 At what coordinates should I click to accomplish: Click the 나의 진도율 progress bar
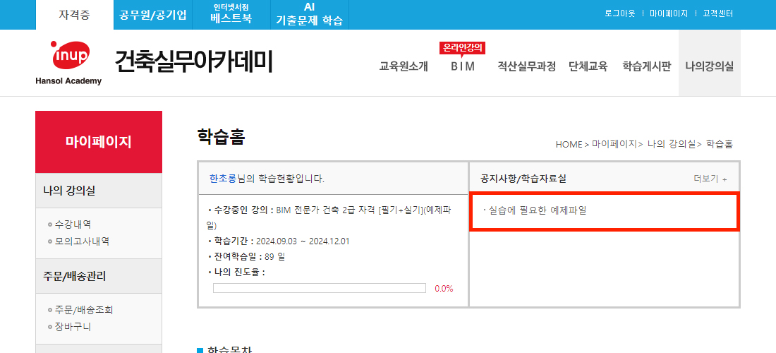(320, 288)
